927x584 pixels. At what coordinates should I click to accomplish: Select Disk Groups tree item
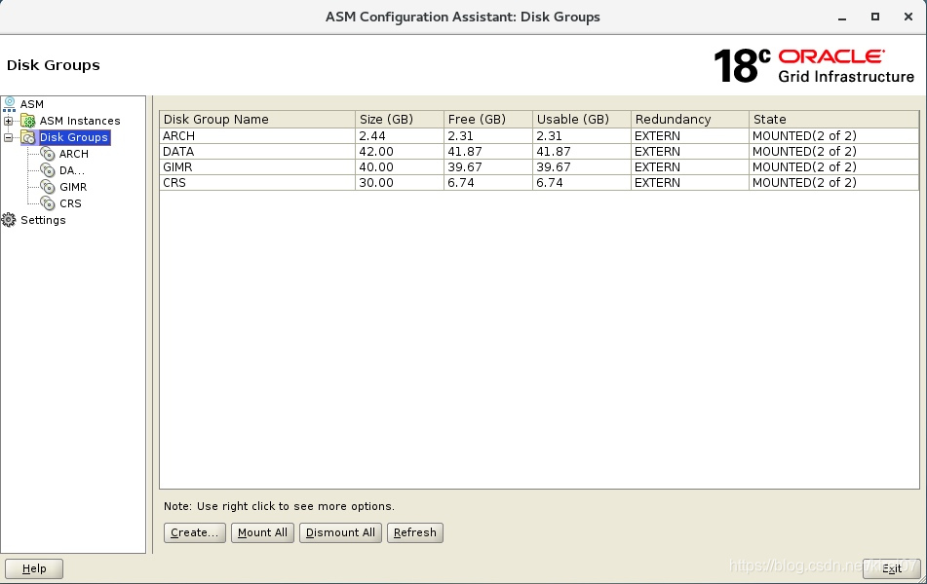pyautogui.click(x=74, y=137)
